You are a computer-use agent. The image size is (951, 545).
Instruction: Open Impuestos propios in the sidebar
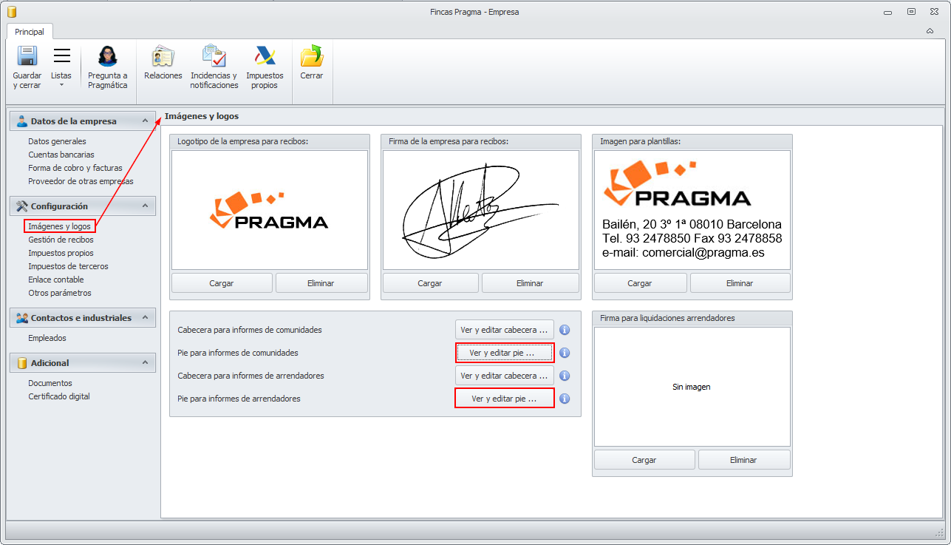tap(61, 253)
